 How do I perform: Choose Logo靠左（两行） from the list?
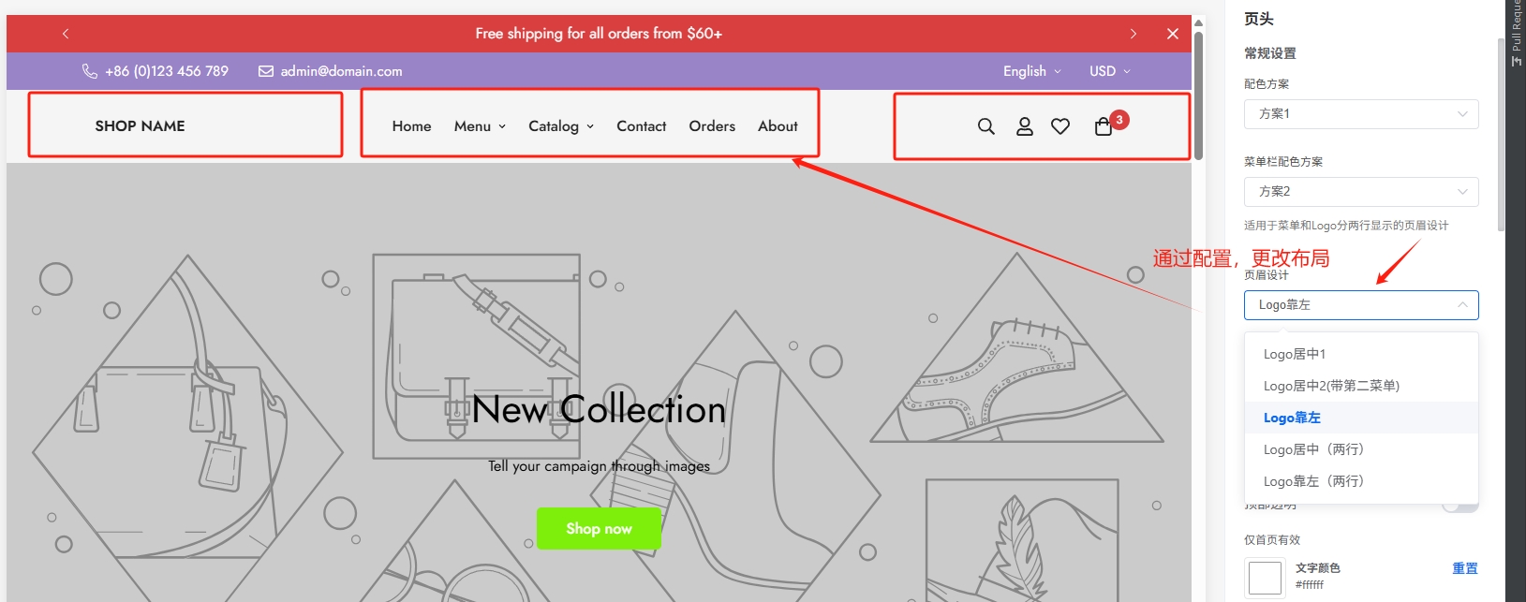tap(1313, 481)
